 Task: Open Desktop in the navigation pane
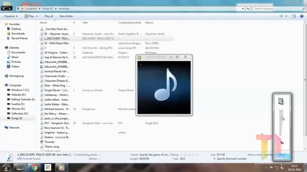tap(16, 29)
